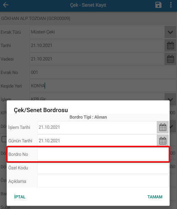
Task: Focus the Bordro No input field
Action: (x=103, y=154)
